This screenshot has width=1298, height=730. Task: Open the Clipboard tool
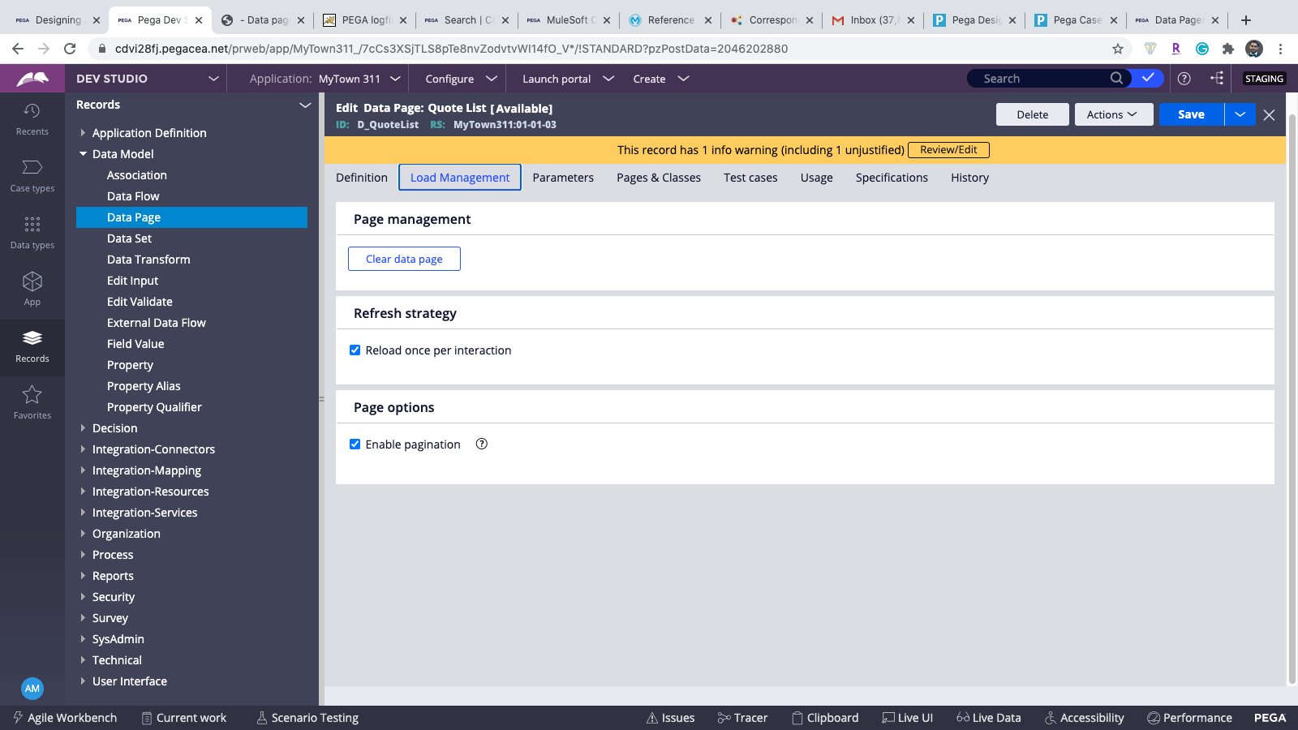click(x=826, y=717)
